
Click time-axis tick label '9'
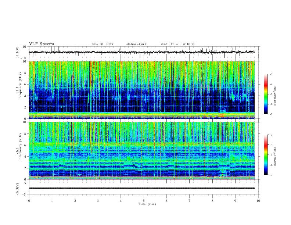[235, 201]
